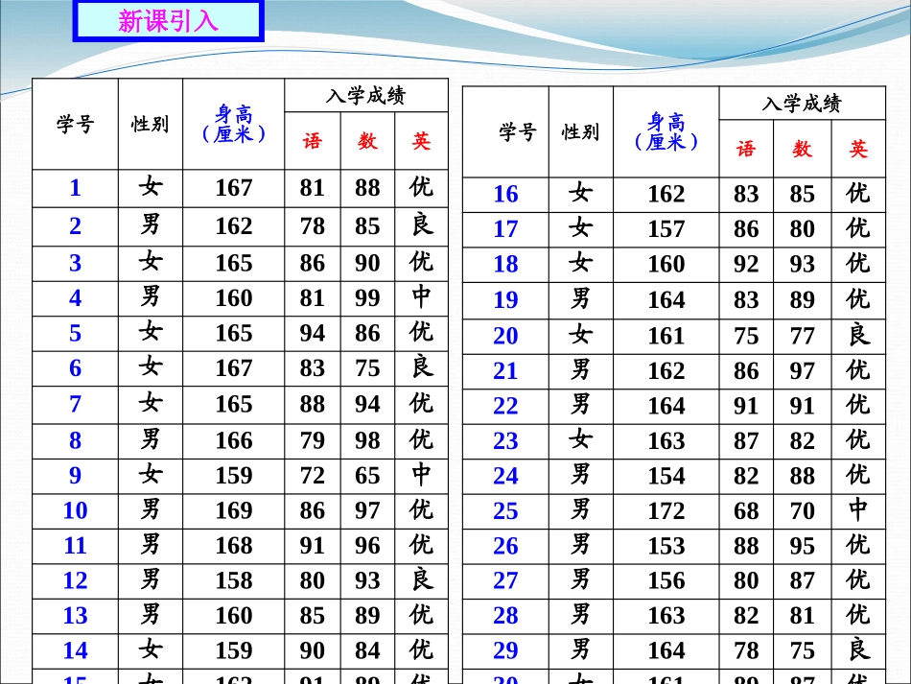Select student number 22 cell
The height and width of the screenshot is (684, 911).
(x=505, y=406)
